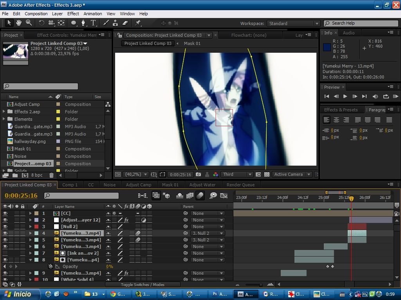Select the Brush tool

pyautogui.click(x=106, y=23)
